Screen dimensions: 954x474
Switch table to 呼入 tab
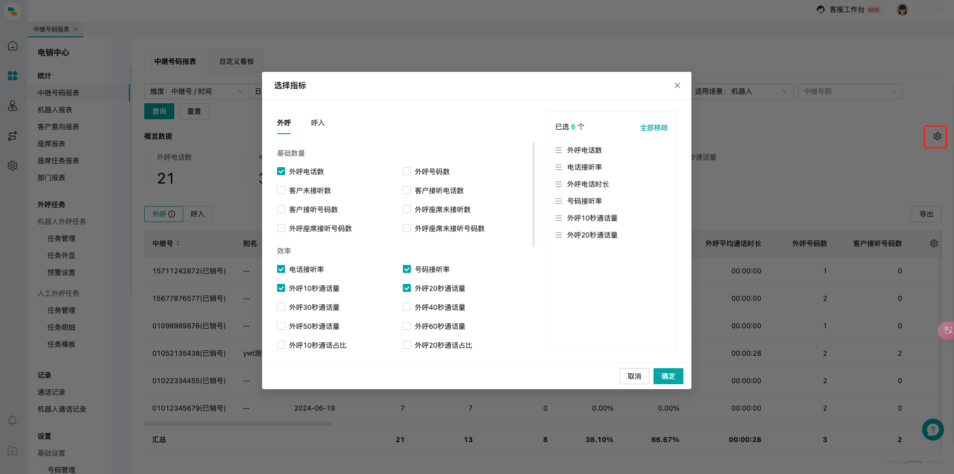198,214
